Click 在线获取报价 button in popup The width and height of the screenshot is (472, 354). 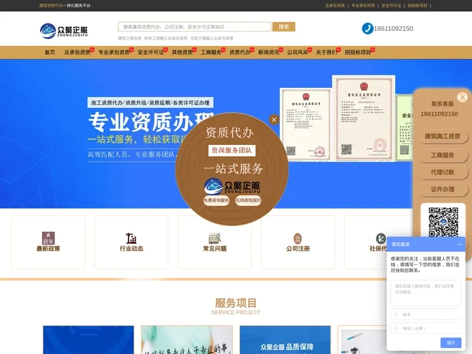(x=248, y=201)
